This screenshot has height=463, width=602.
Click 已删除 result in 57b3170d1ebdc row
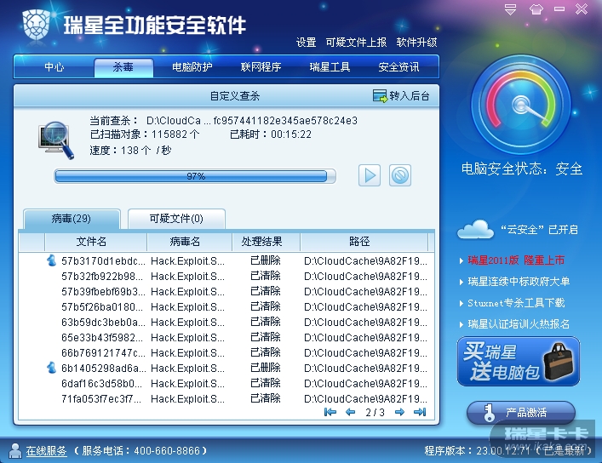click(266, 260)
